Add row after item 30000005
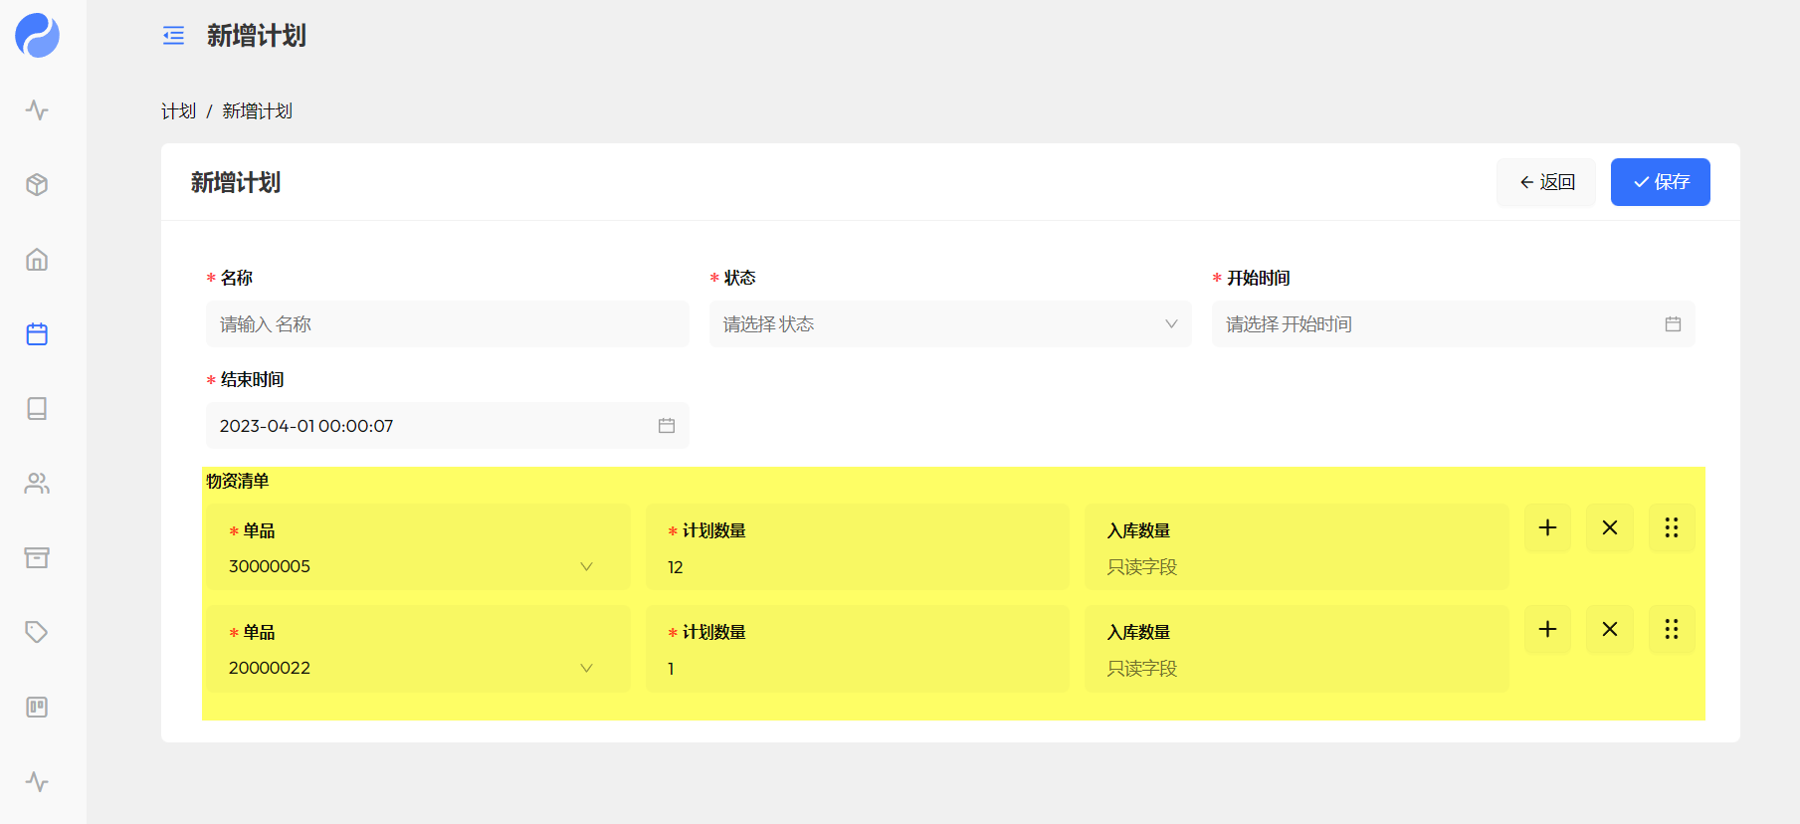 (1547, 528)
